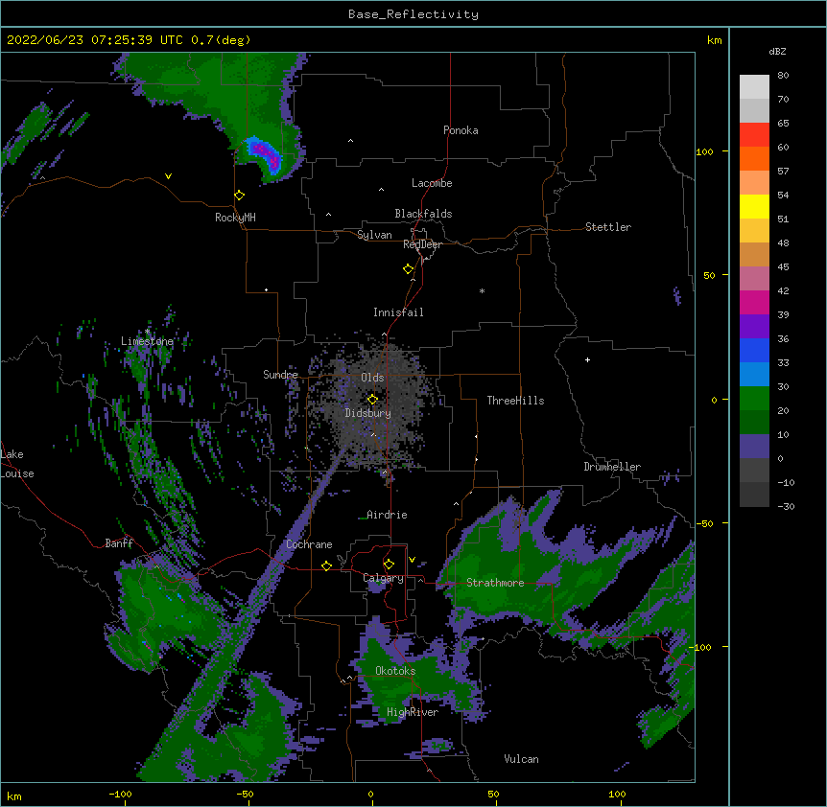Screen dimensions: 827x807
Task: Click the HighRiver label
Action: (x=413, y=712)
